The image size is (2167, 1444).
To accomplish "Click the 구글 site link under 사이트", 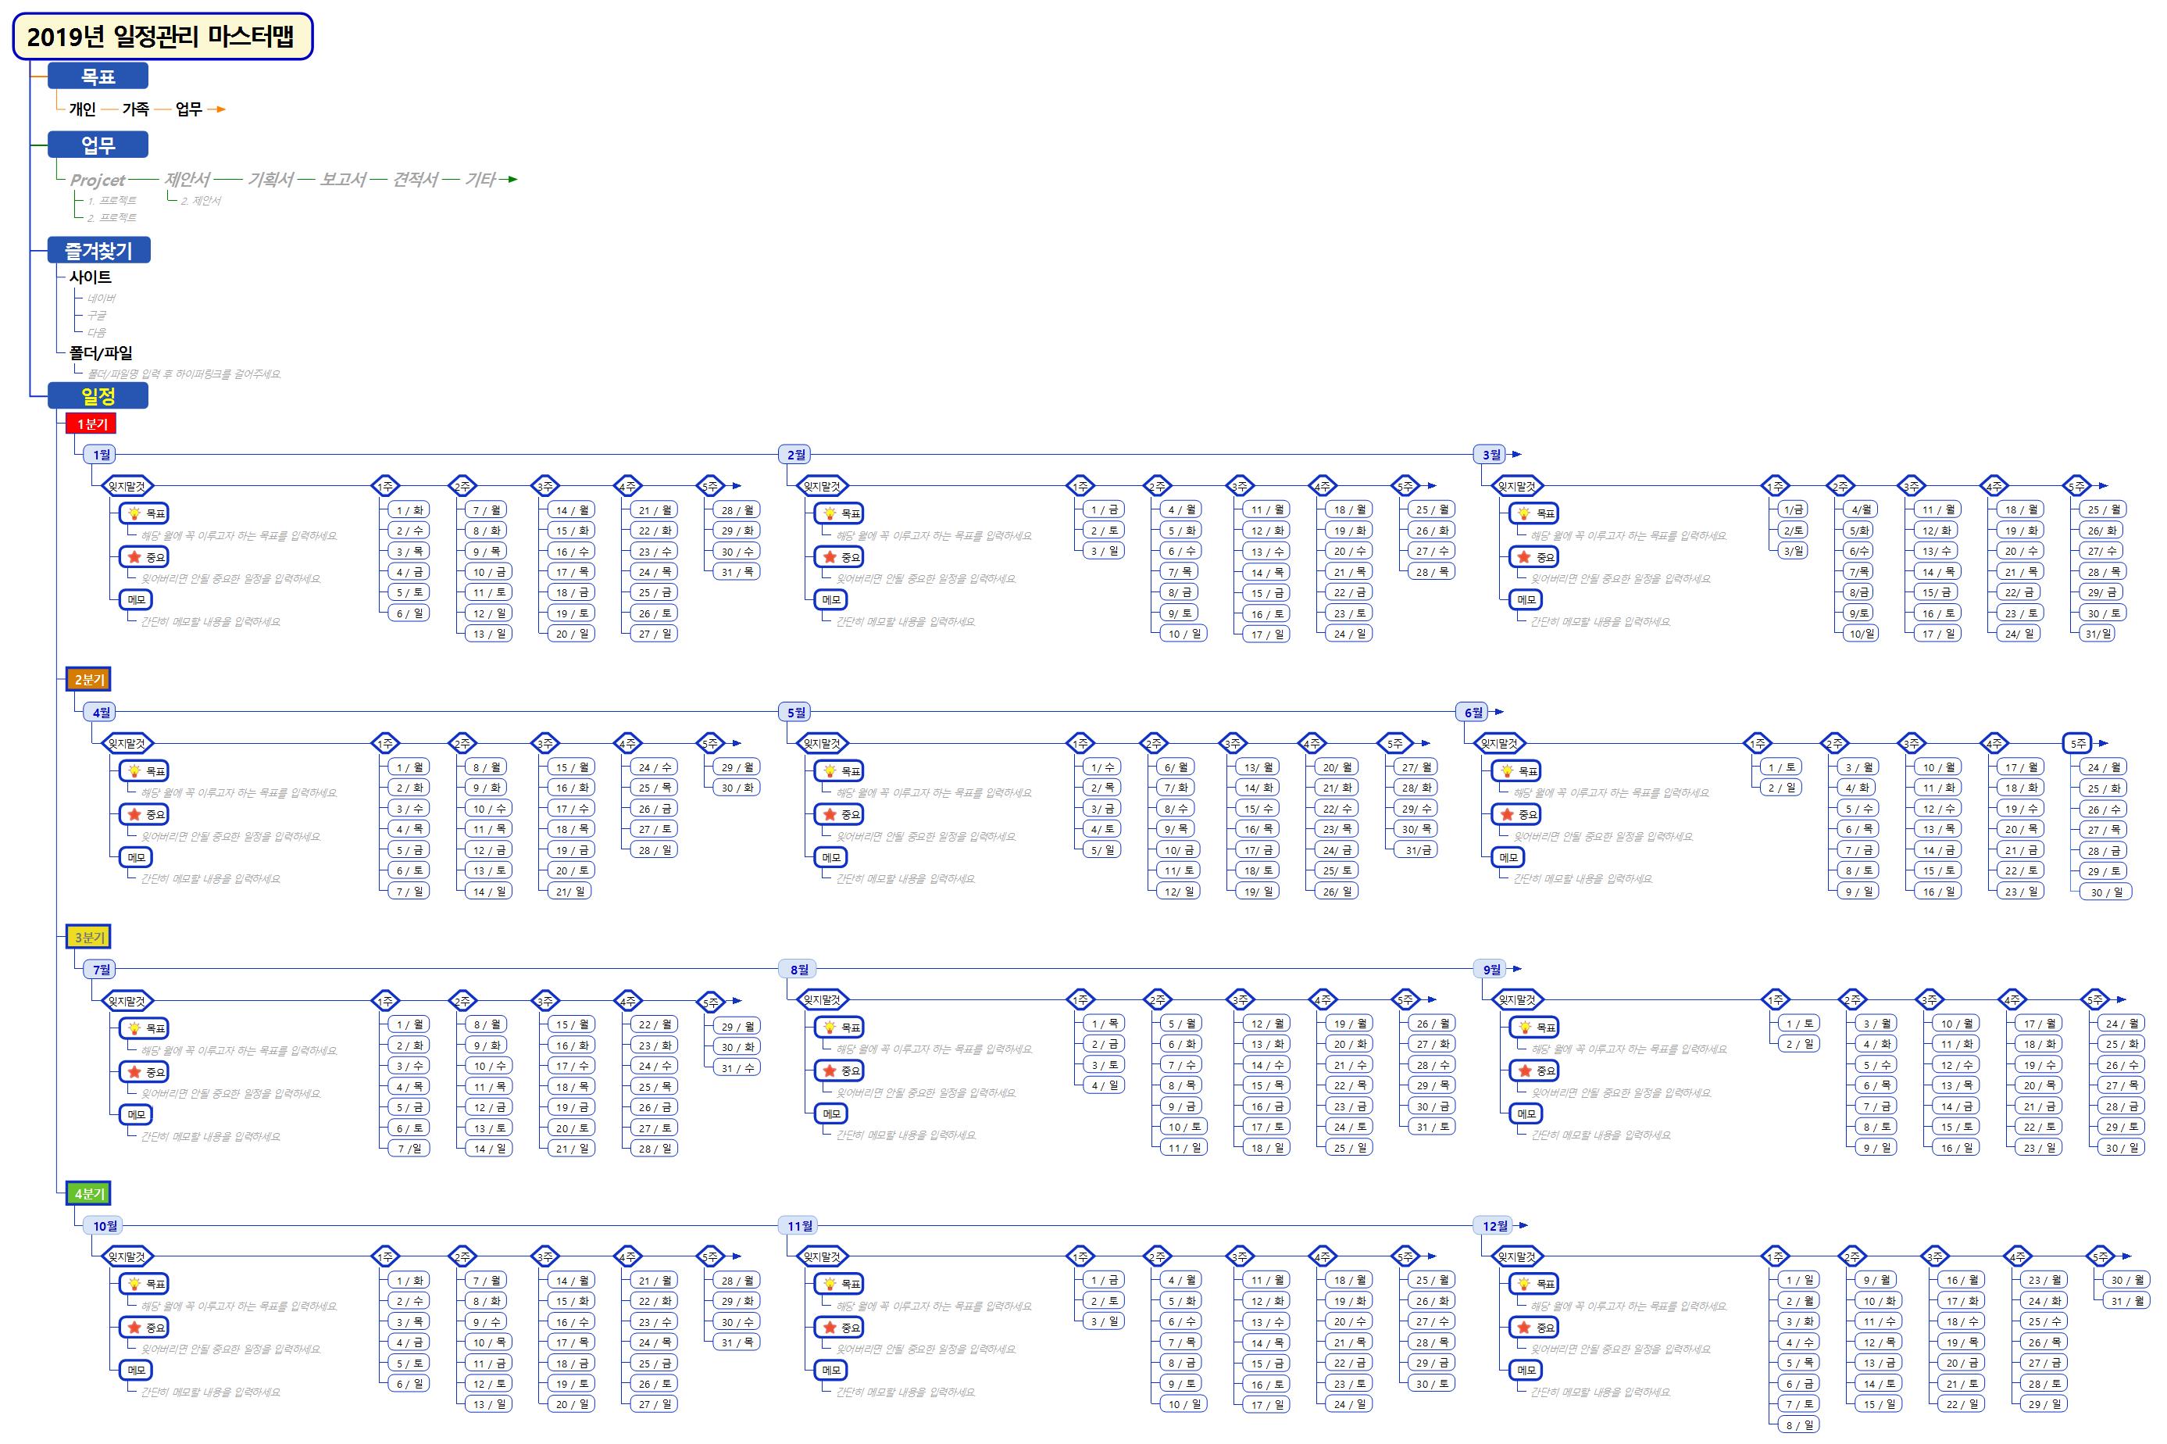I will click(x=97, y=315).
